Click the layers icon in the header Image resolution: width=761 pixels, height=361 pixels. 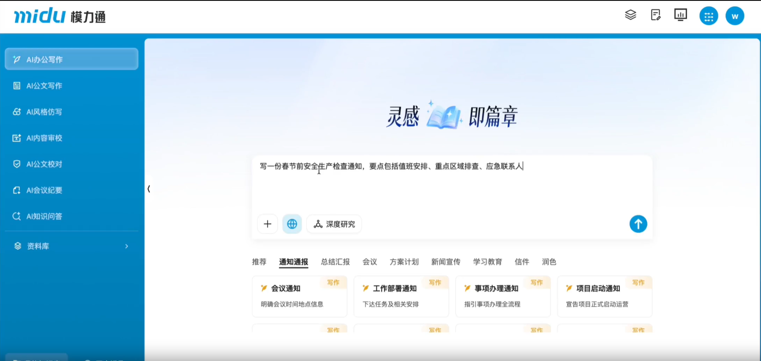[631, 15]
